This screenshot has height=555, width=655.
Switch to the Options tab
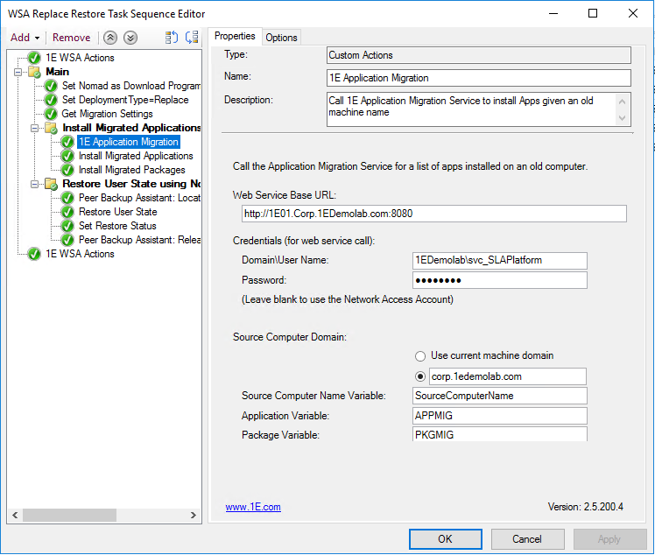pos(281,38)
